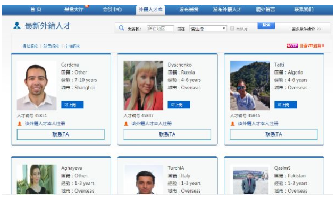Click double chevron beside more search conditions
The image size is (336, 200).
coord(318,29)
